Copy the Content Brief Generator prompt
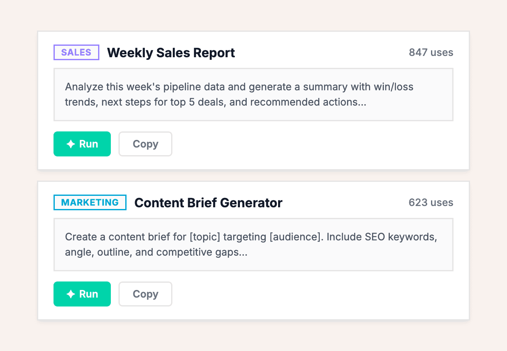This screenshot has height=351, width=507. 145,294
